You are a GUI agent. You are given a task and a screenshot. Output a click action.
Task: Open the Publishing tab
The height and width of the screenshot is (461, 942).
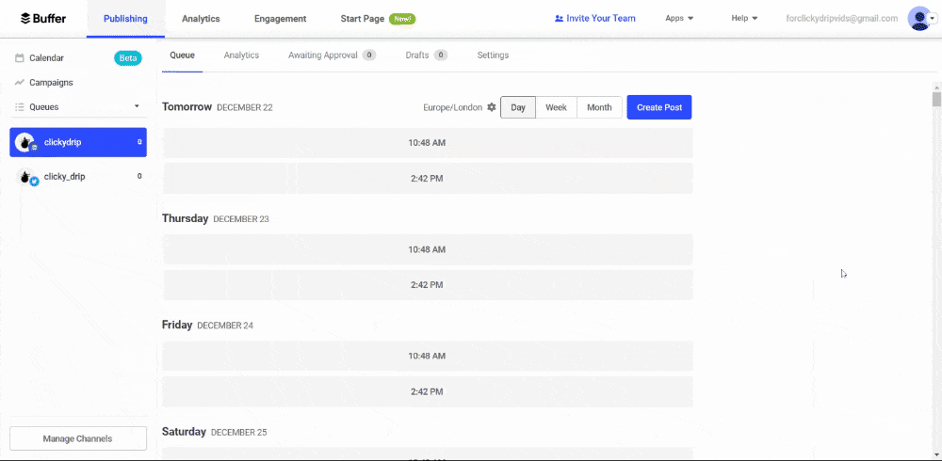(125, 19)
